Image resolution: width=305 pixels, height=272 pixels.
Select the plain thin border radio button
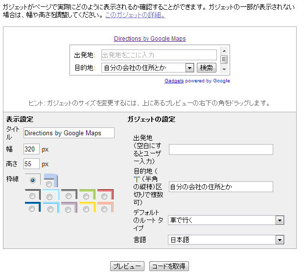pos(32,180)
